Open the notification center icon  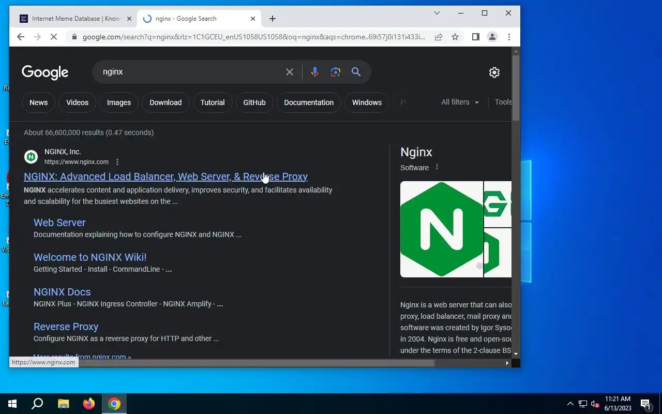pyautogui.click(x=645, y=404)
